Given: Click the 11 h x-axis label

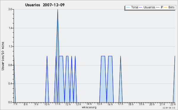Looking at the screenshot, I should pyautogui.click(x=58, y=104).
